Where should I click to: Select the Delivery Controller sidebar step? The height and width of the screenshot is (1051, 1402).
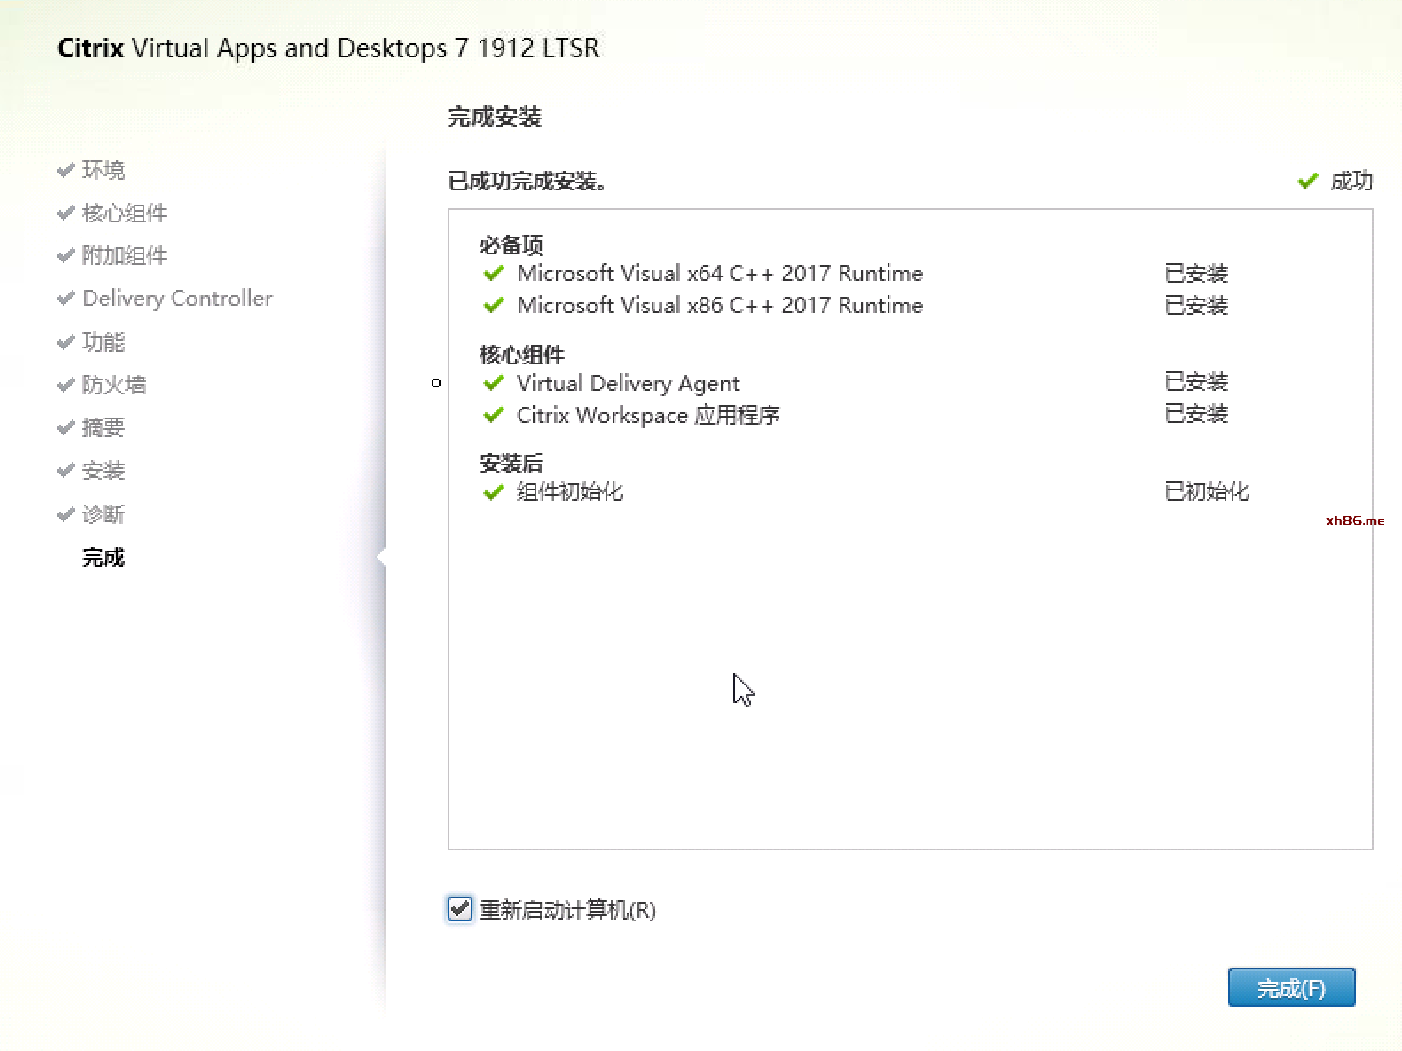pyautogui.click(x=177, y=299)
